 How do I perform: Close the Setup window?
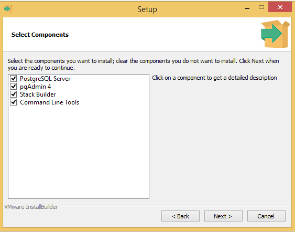[x=280, y=7]
